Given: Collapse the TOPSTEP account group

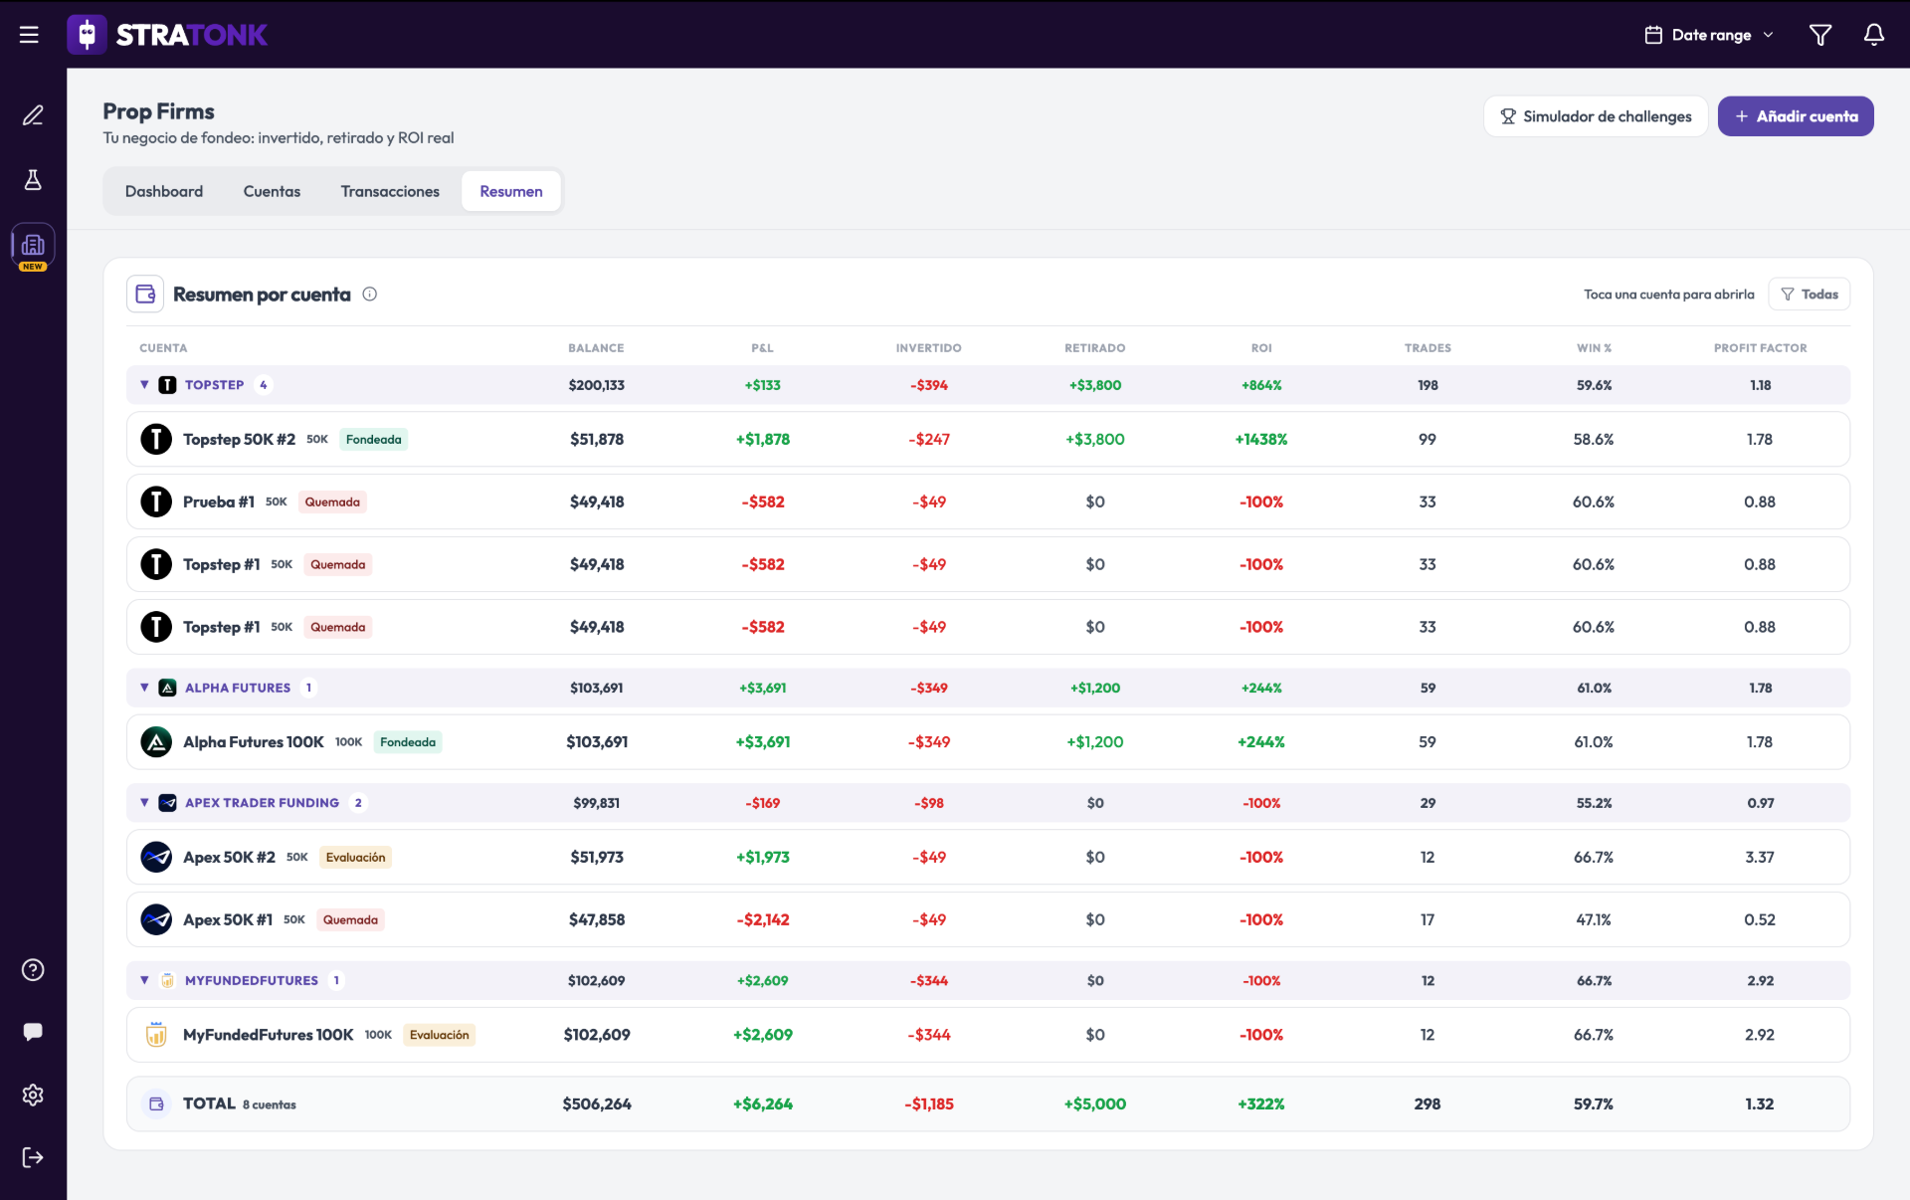Looking at the screenshot, I should click(x=144, y=384).
